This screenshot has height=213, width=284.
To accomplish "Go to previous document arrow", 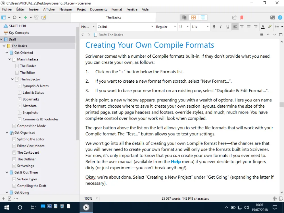I will coord(268,35).
